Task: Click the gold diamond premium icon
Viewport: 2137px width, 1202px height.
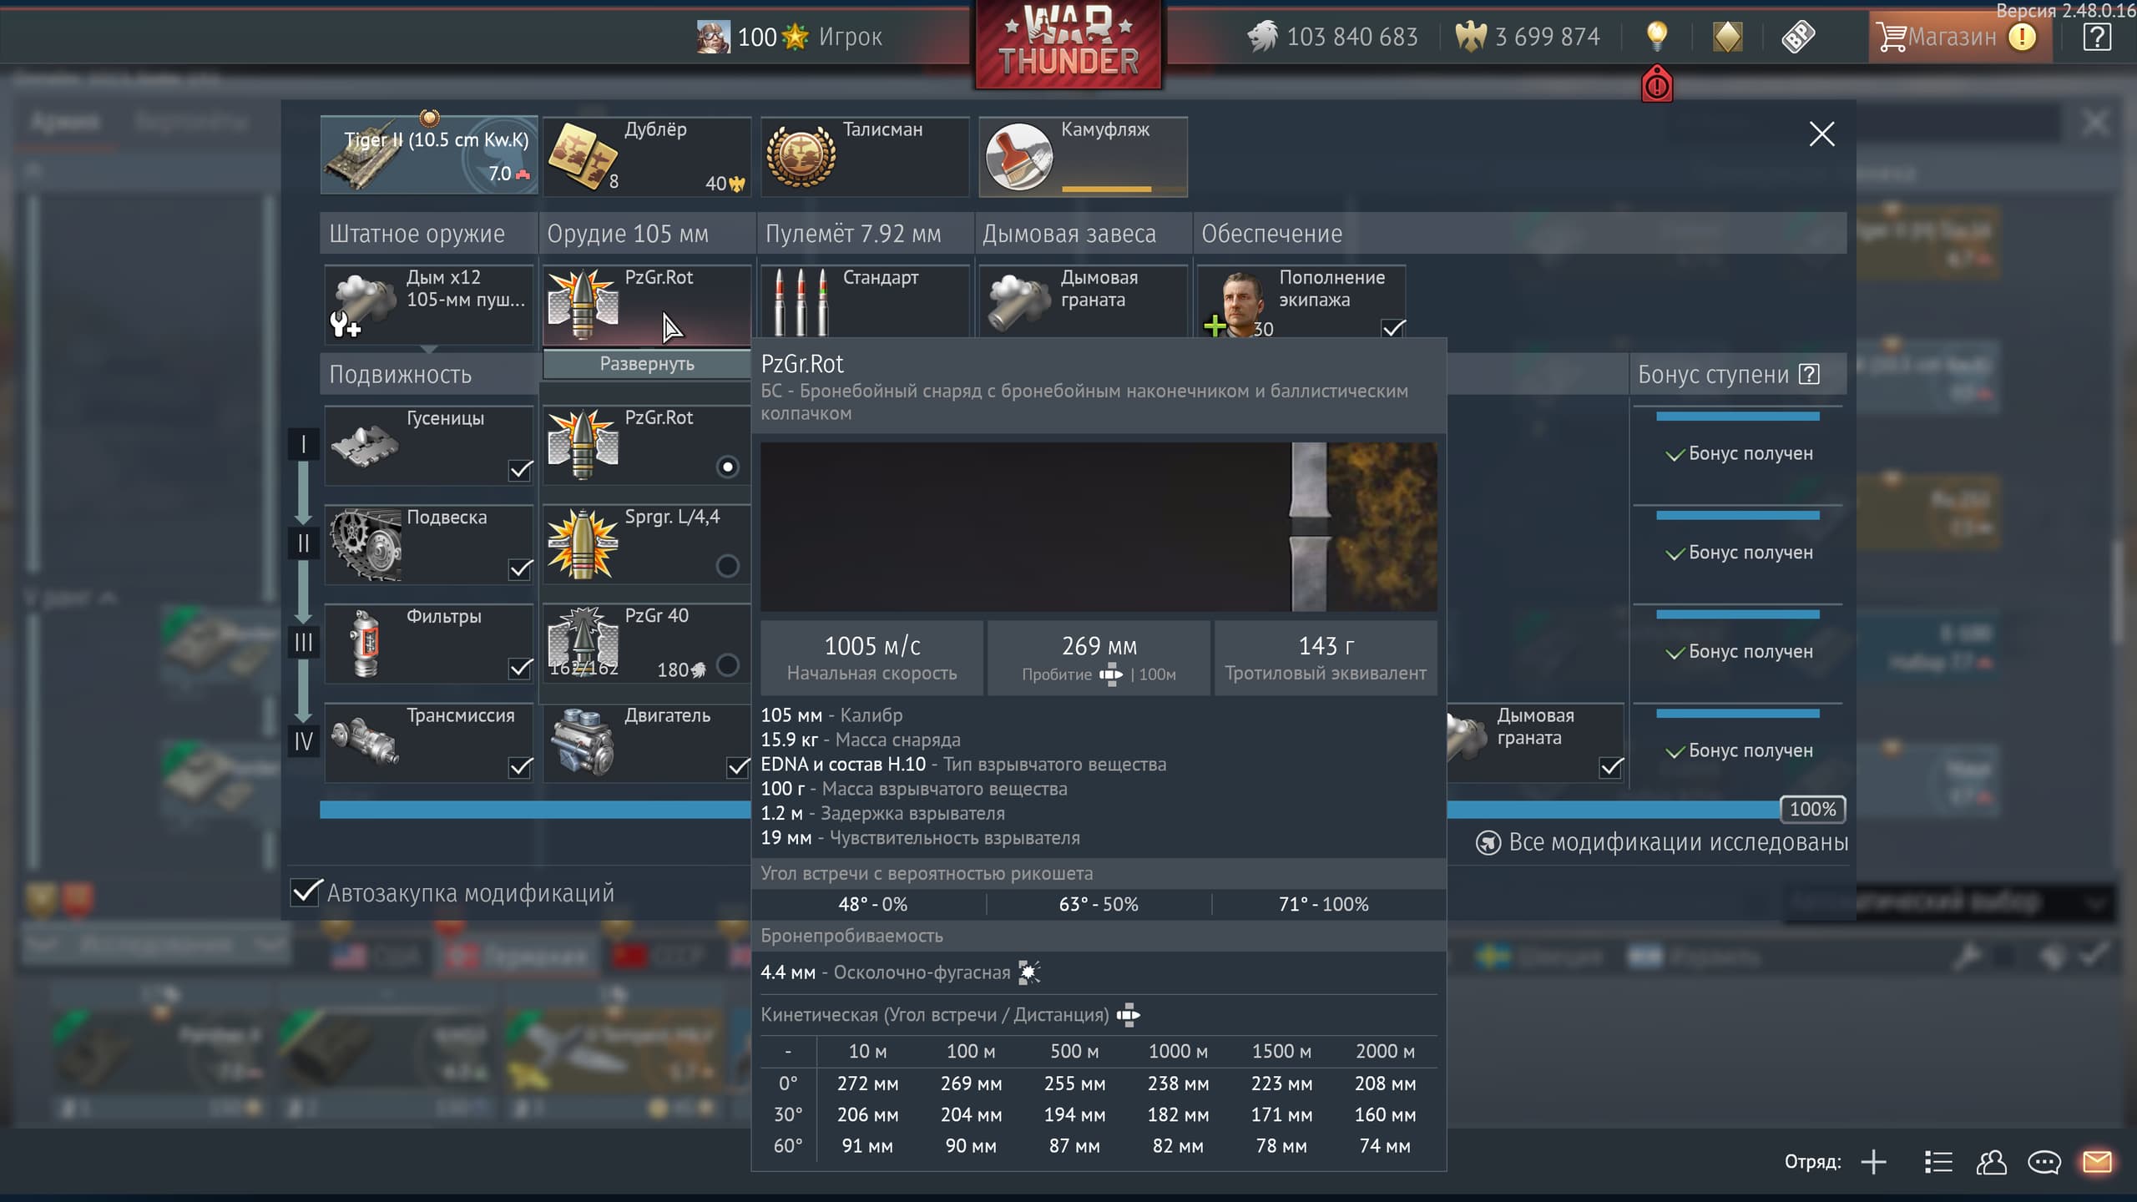Action: [1727, 37]
